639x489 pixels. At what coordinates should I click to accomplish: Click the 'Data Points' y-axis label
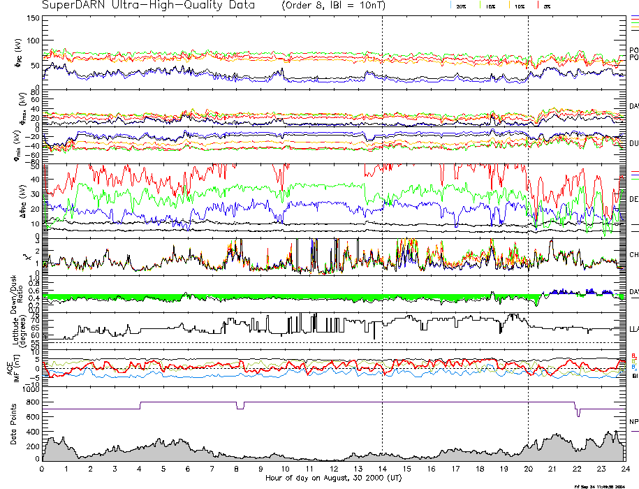pos(13,424)
